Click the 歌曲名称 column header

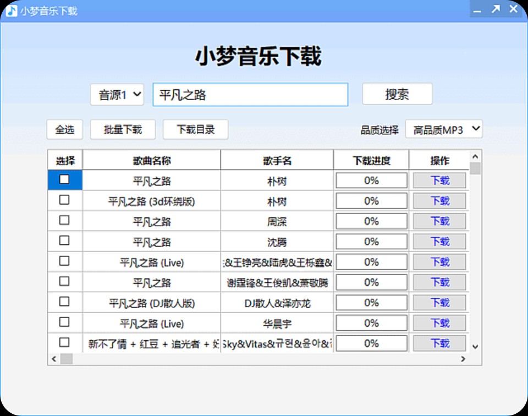[152, 160]
